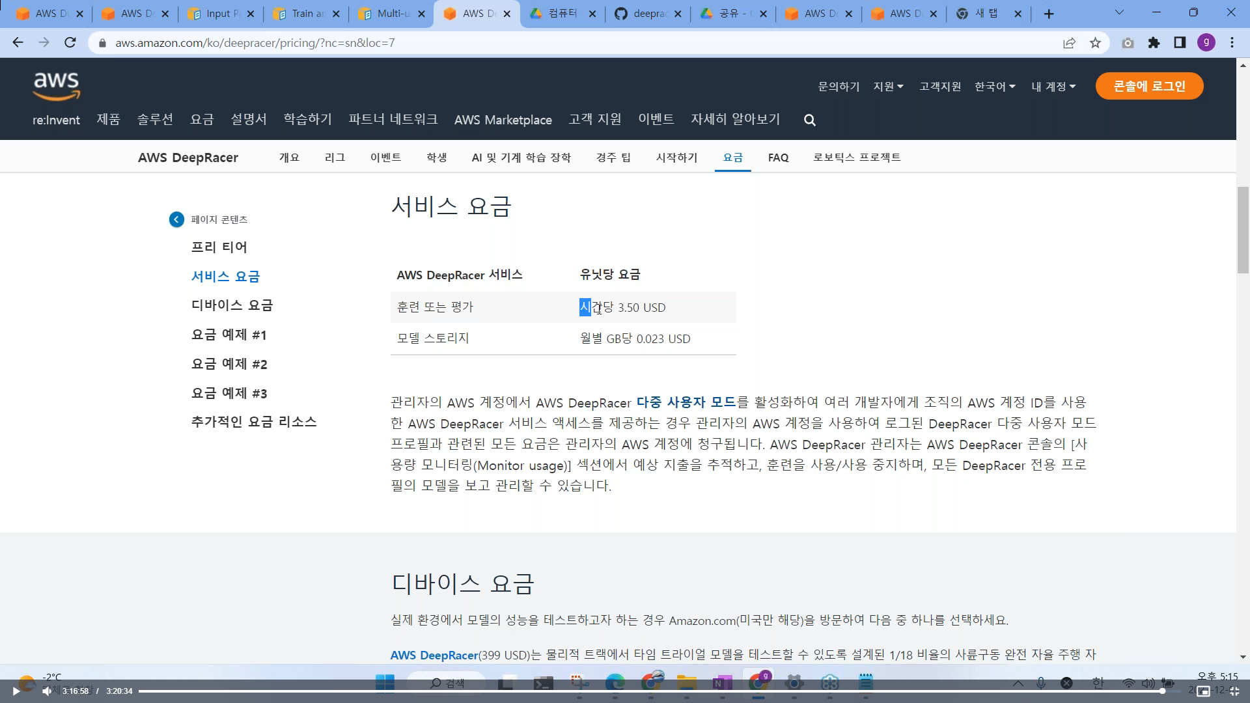Select 디바이스 요금 in the page contents sidebar
Viewport: 1250px width, 703px height.
coord(232,305)
